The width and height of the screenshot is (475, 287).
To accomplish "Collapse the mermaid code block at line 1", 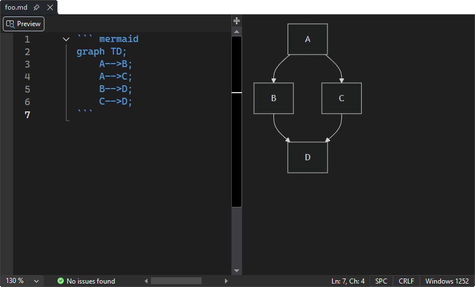I will point(66,39).
